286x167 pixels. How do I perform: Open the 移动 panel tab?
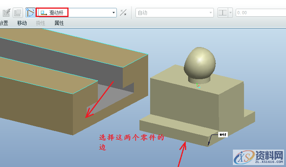pyautogui.click(x=22, y=23)
